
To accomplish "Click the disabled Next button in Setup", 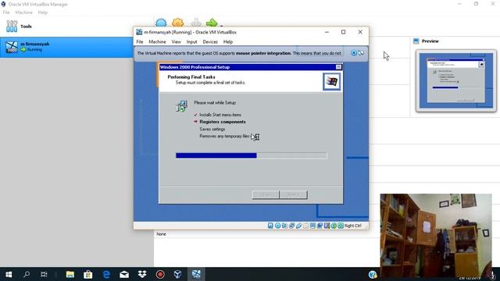I will 294,194.
